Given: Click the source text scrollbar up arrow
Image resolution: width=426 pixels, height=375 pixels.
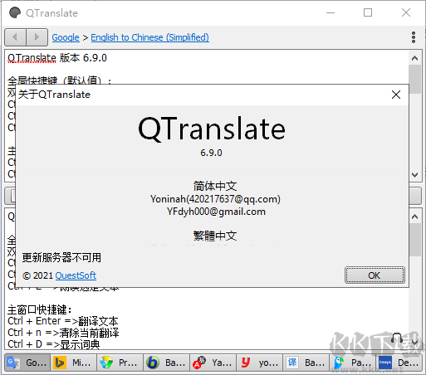Looking at the screenshot, I should [414, 58].
